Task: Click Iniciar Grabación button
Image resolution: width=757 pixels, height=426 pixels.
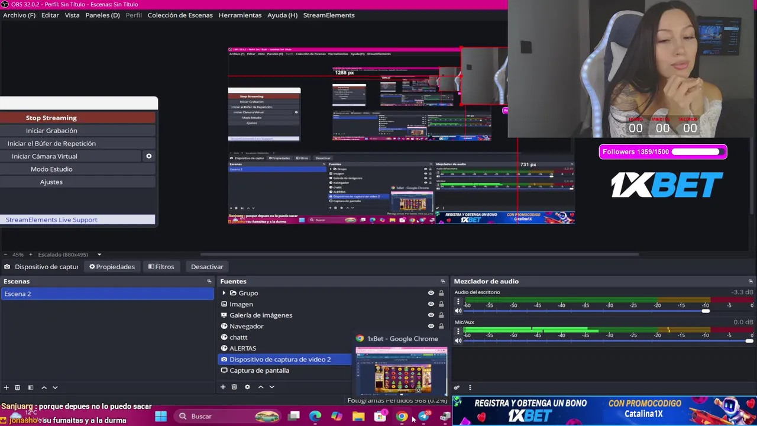Action: tap(77, 131)
